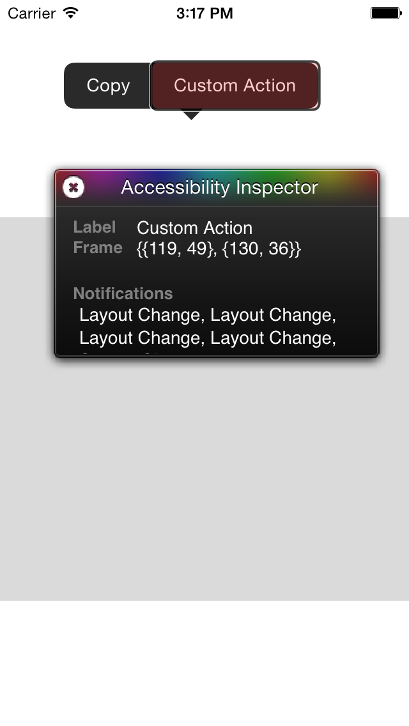Click the last Layout Change entry on second line
This screenshot has height=726, width=409.
coord(274,338)
